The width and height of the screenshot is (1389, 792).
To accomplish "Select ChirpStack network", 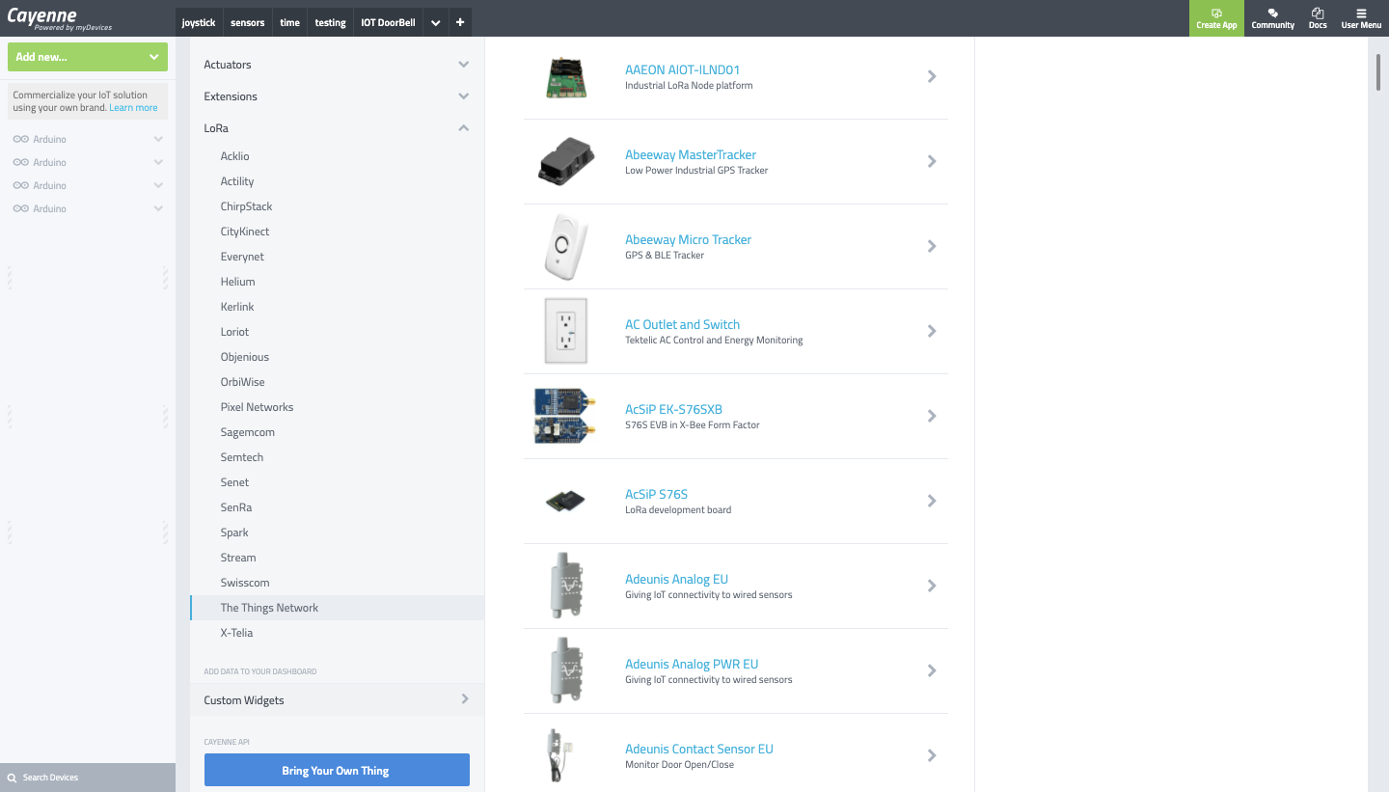I will [246, 206].
